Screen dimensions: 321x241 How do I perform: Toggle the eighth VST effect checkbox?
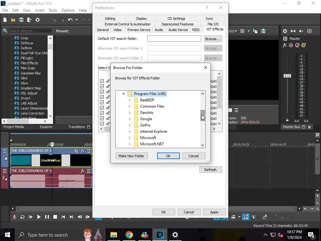click(x=102, y=118)
